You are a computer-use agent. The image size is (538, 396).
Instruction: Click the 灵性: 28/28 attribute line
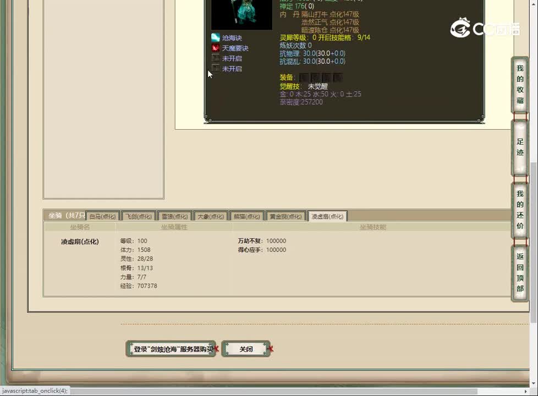pyautogui.click(x=136, y=258)
